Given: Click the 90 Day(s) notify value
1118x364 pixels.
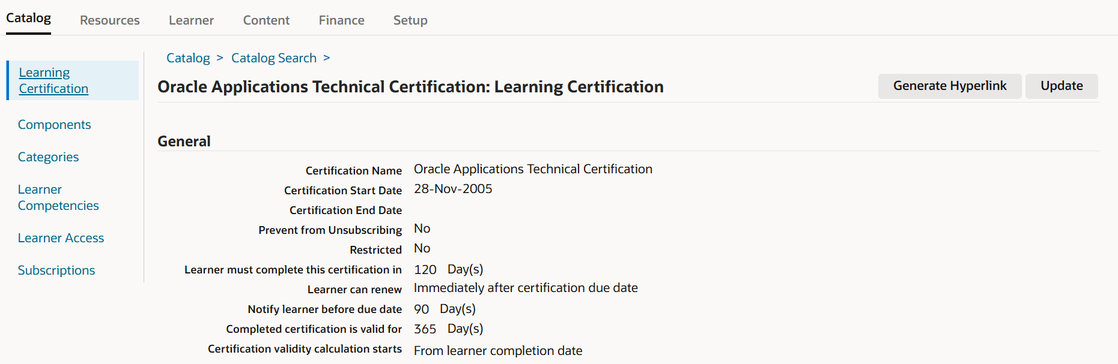Looking at the screenshot, I should coord(445,309).
